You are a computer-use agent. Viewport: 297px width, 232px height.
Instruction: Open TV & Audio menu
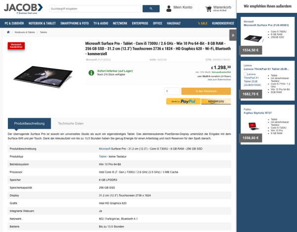(100, 23)
